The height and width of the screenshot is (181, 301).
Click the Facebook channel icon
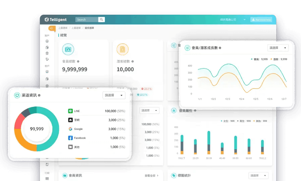coord(70,138)
